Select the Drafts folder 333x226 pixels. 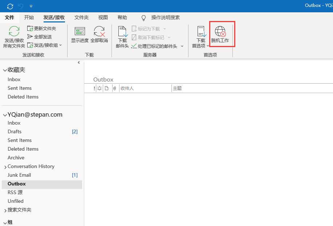coord(15,131)
